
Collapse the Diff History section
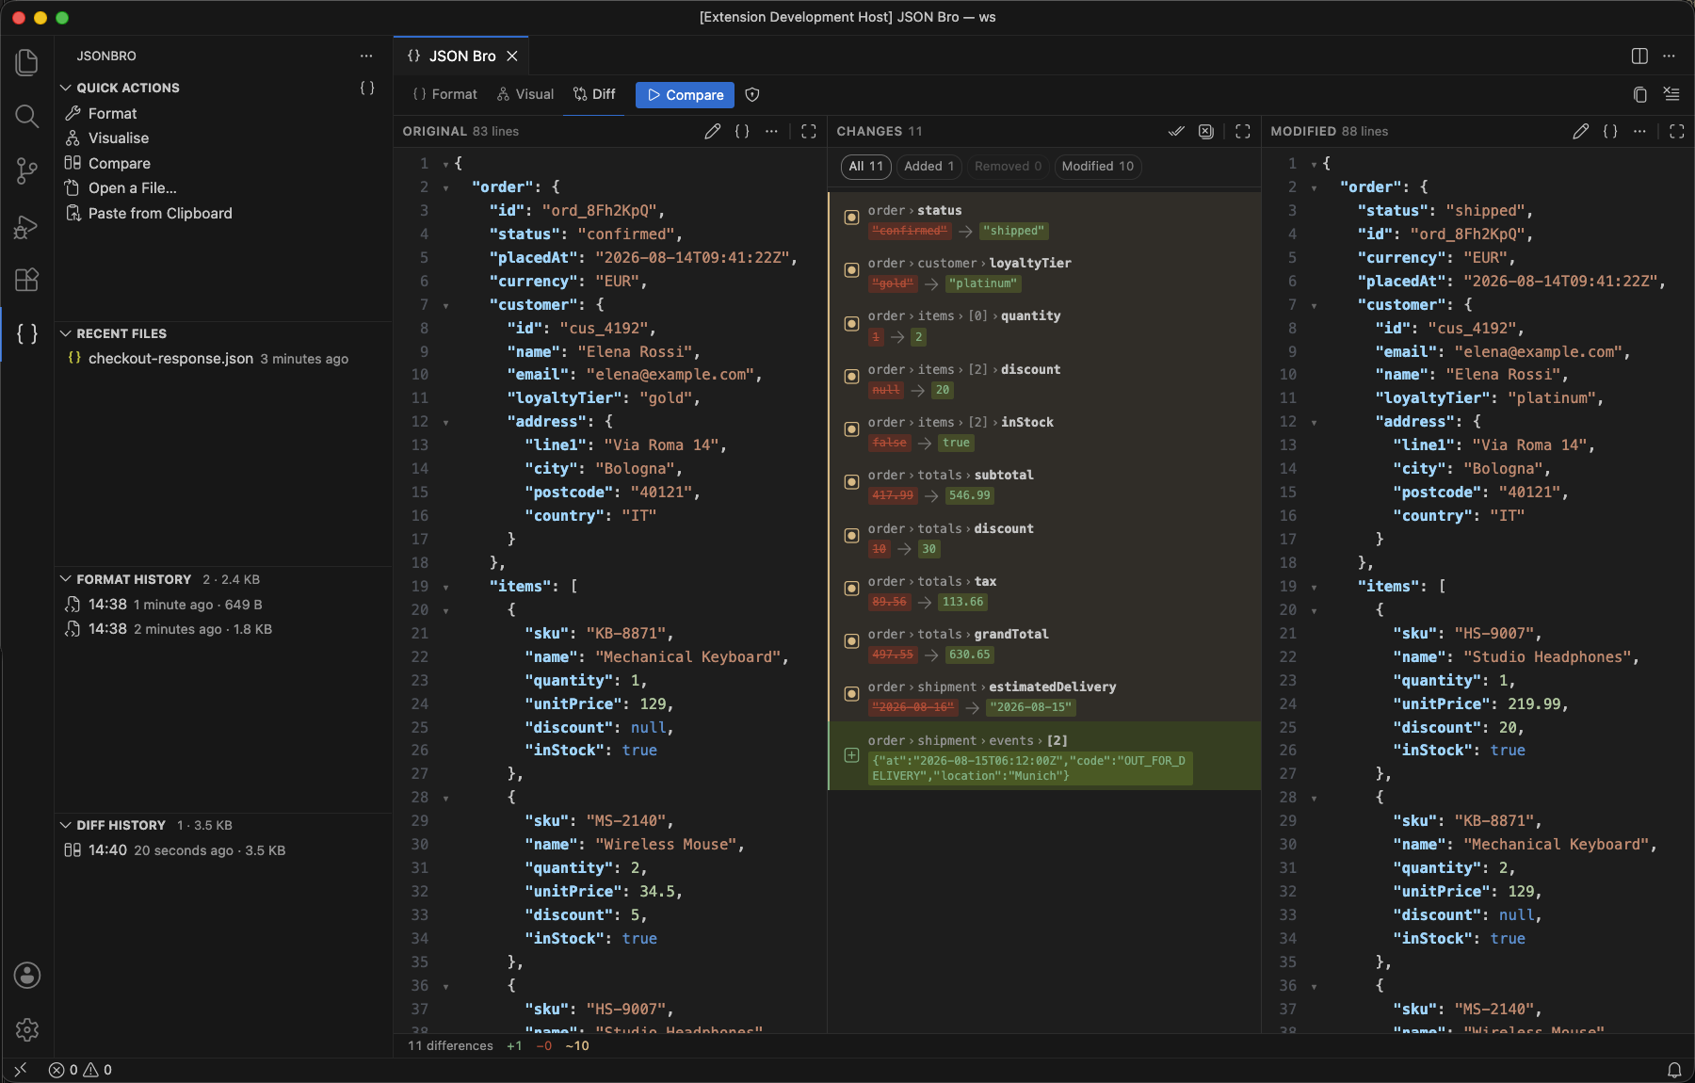[66, 825]
